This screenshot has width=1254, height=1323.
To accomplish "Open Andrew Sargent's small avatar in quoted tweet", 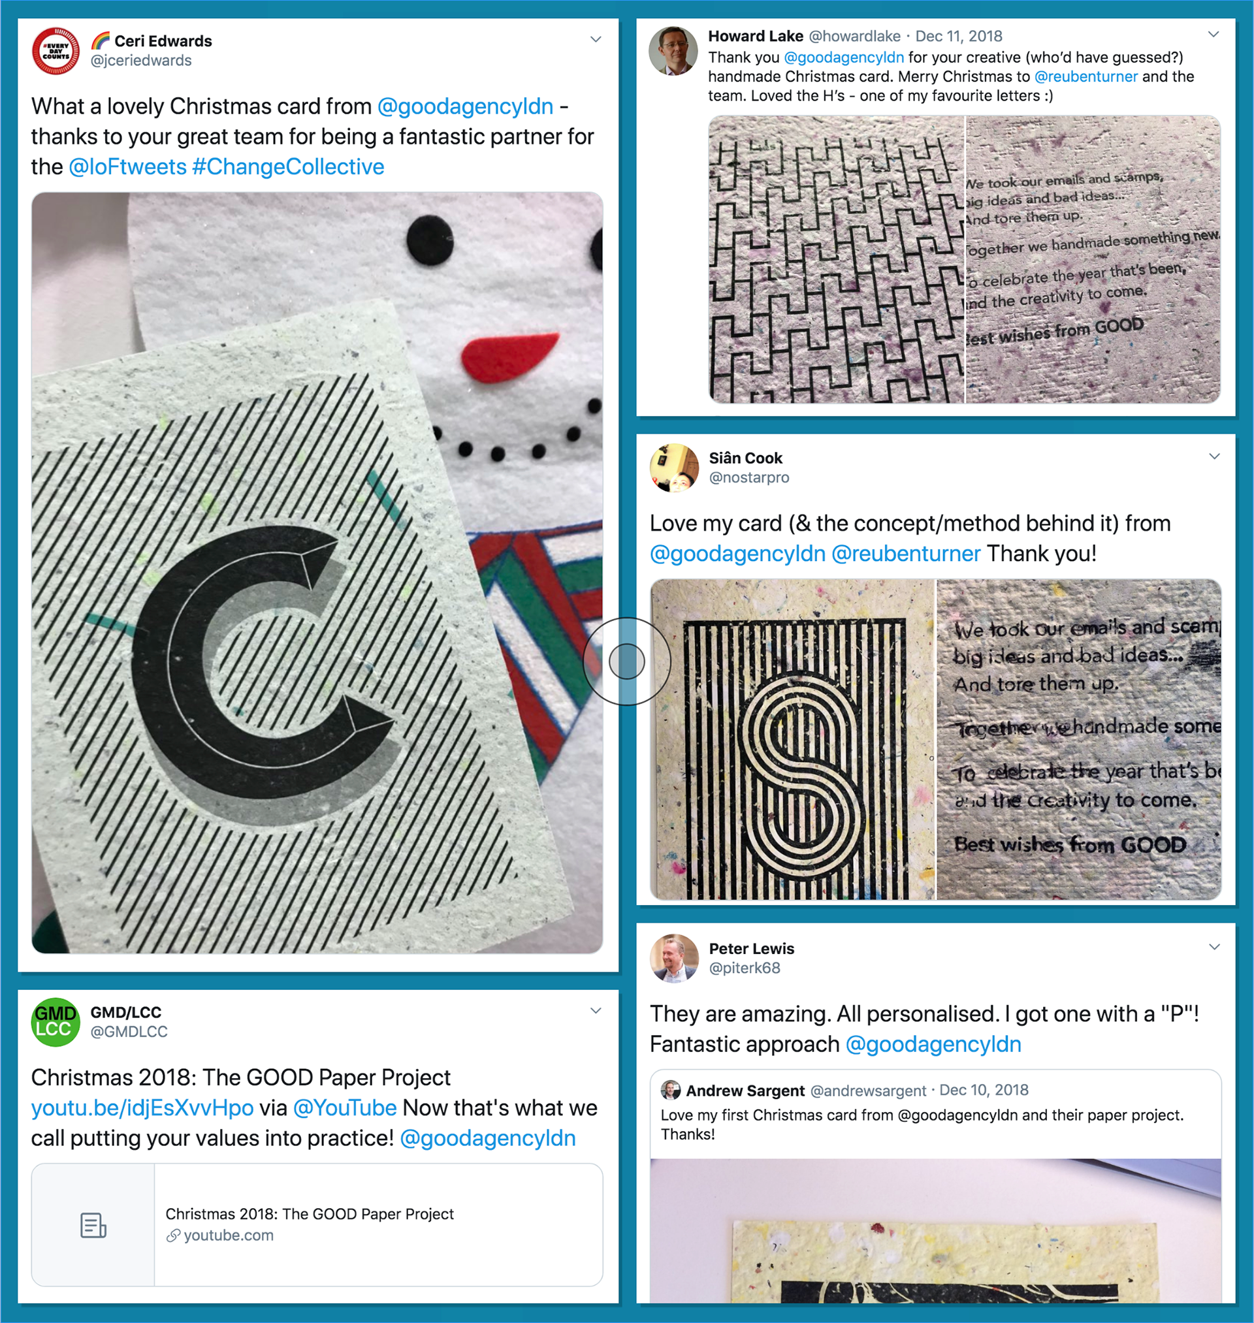I will pos(671,1091).
